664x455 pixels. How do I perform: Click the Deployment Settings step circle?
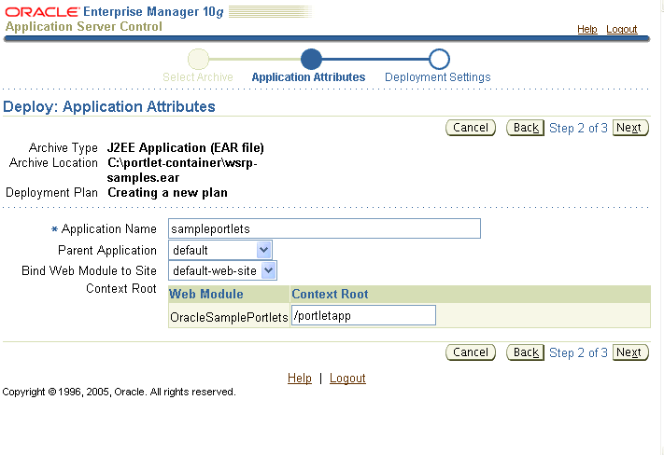click(x=439, y=59)
